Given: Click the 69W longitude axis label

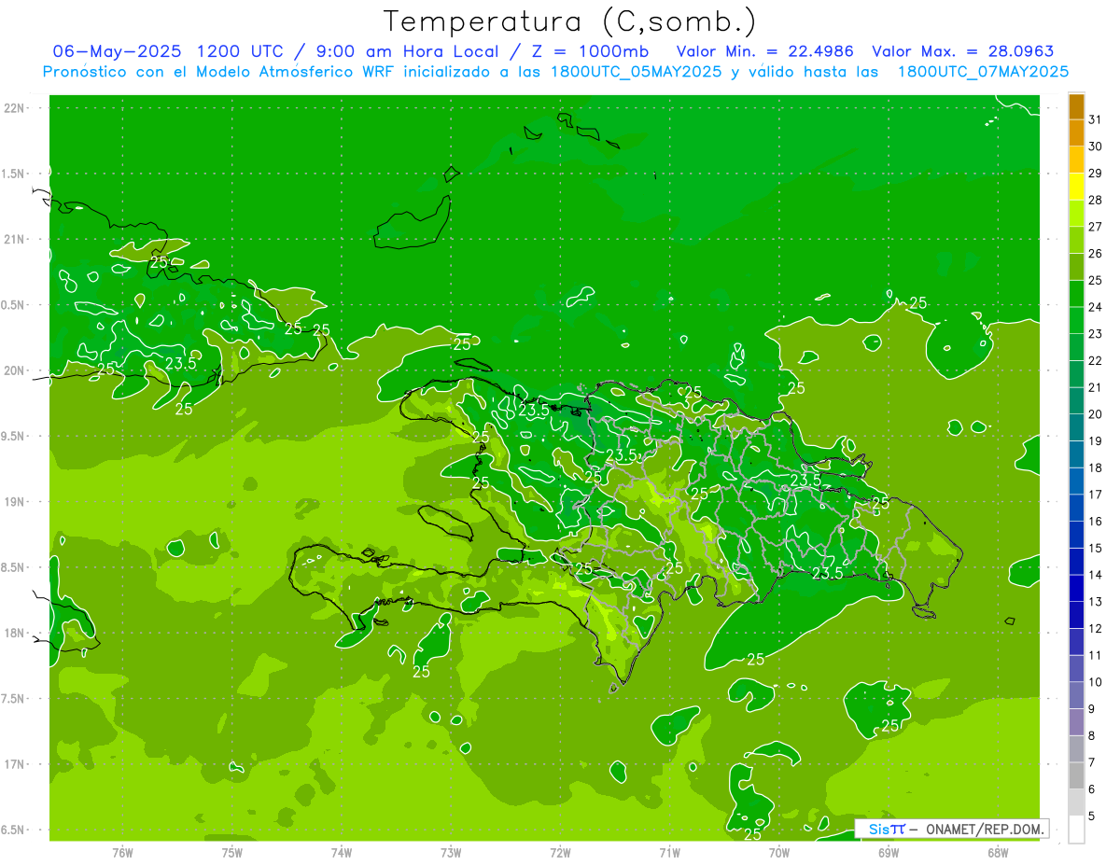Looking at the screenshot, I should [889, 852].
